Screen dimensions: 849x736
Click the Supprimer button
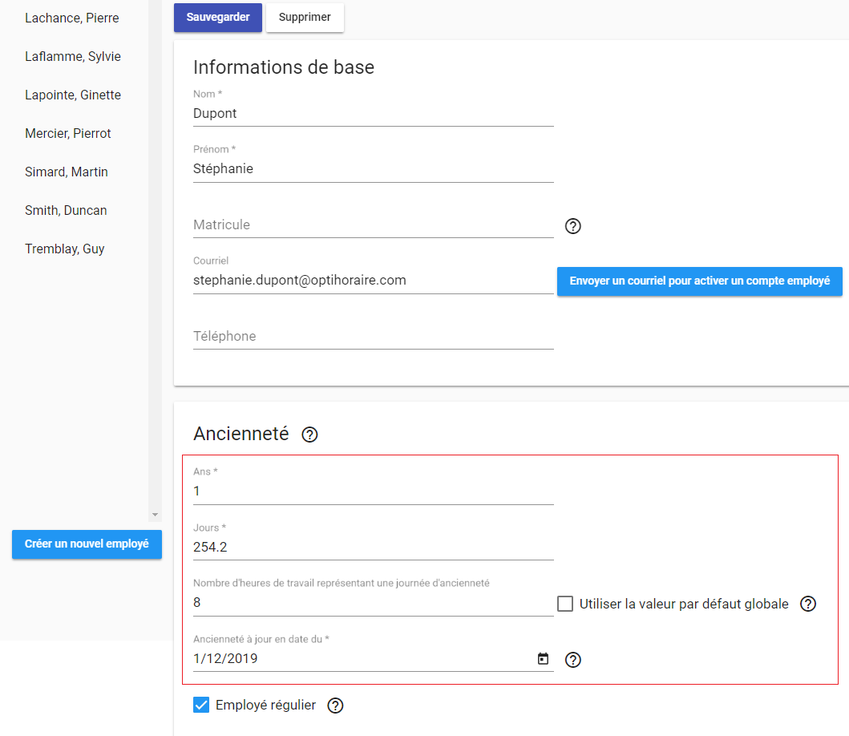[305, 18]
